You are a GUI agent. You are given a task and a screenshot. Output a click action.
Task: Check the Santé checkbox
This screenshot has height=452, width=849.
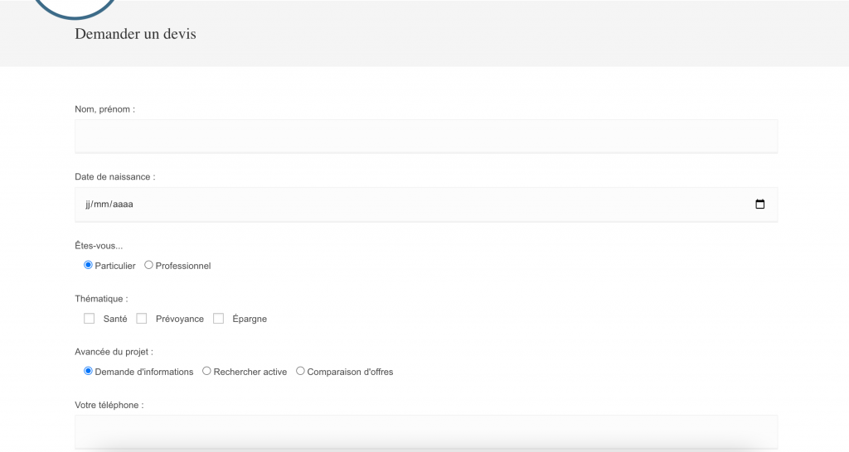pyautogui.click(x=90, y=319)
